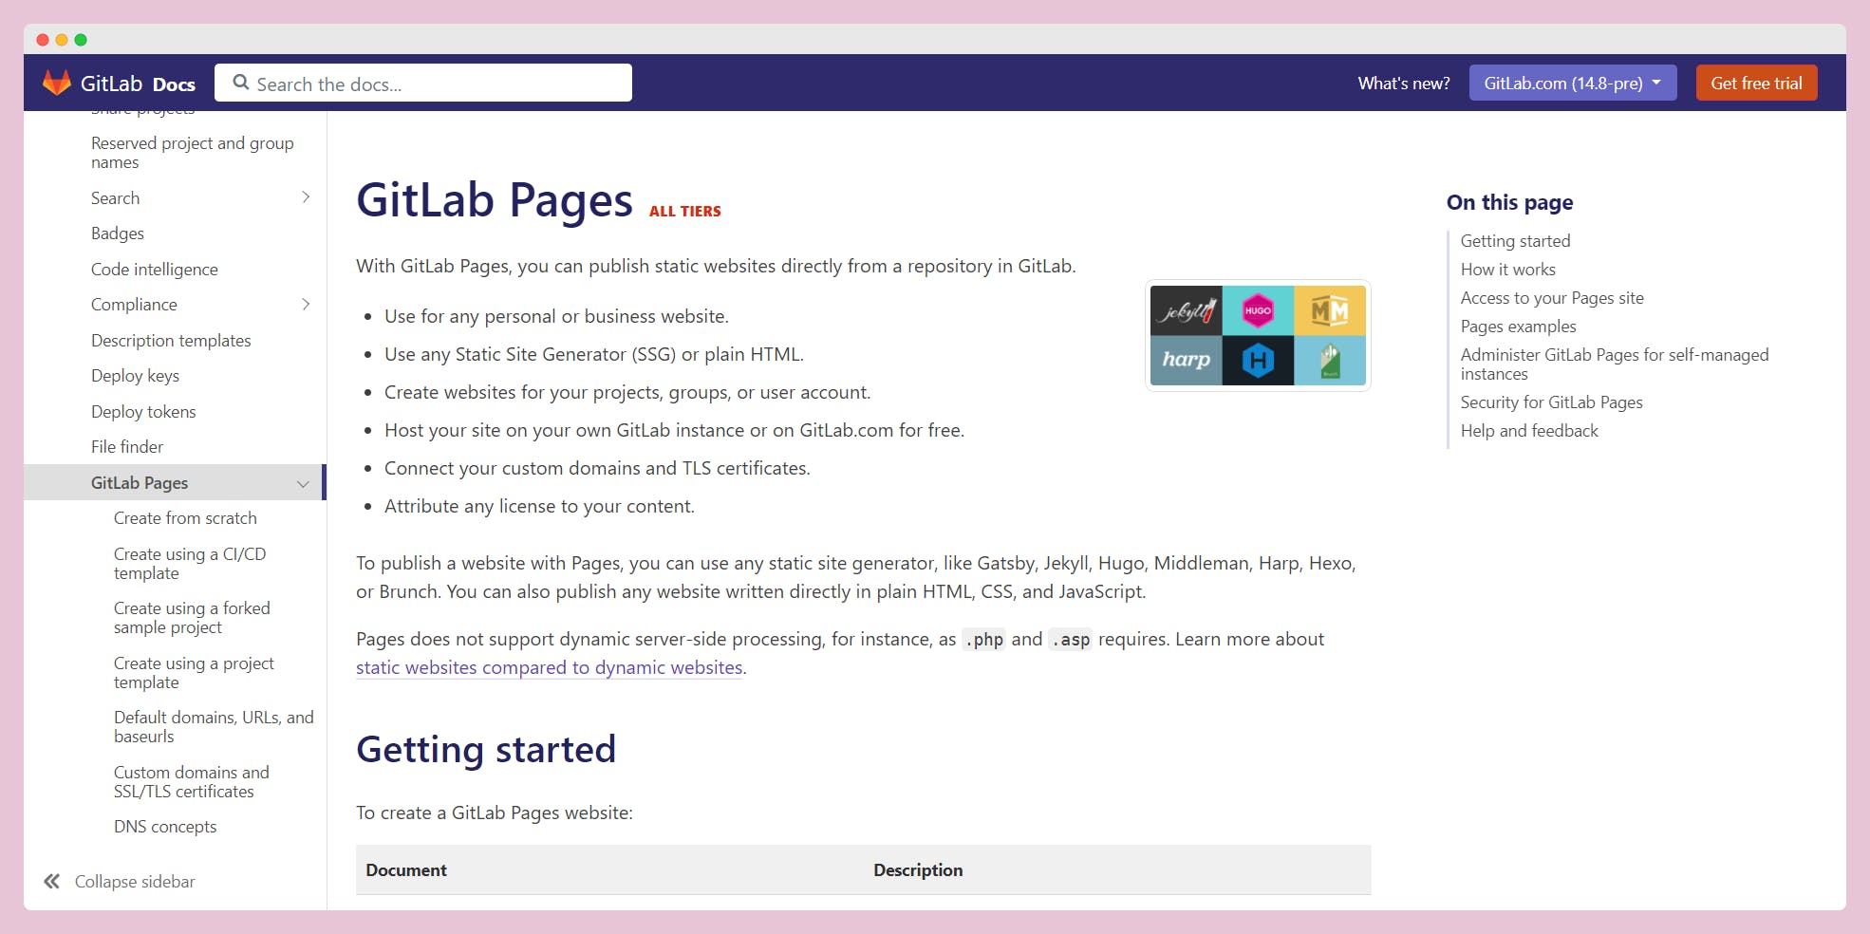Open the GitLab.com (14.8-pre) version dropdown

tap(1573, 83)
